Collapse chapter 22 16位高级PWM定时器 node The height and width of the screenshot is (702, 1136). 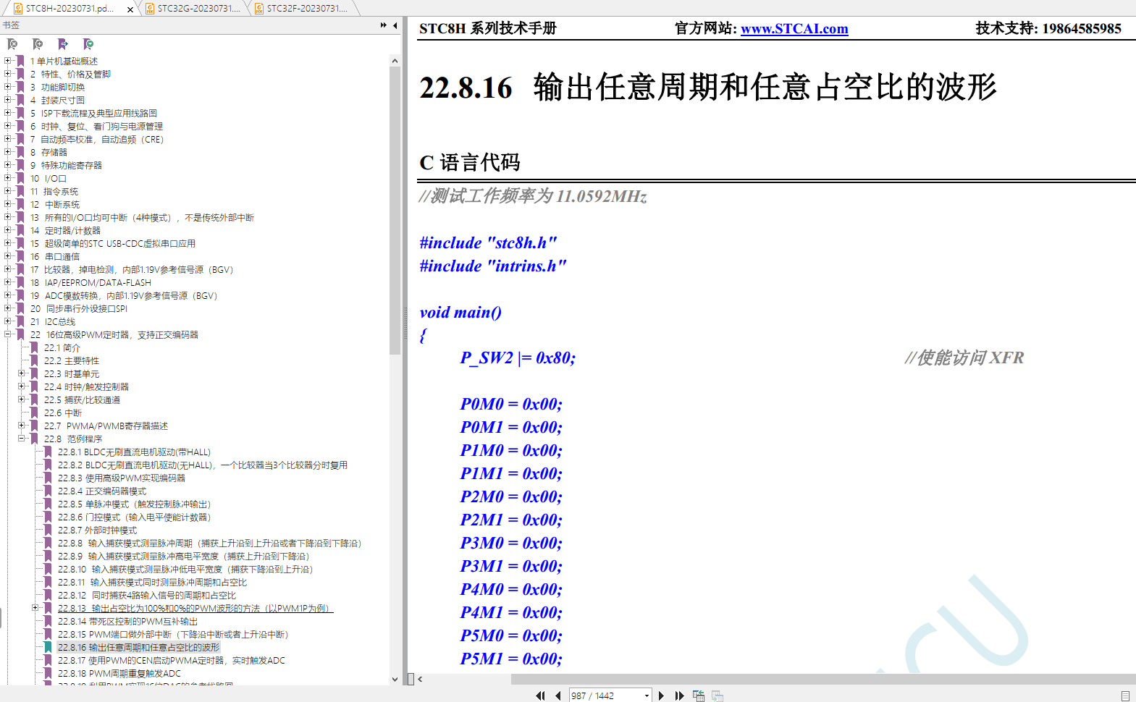pos(8,334)
